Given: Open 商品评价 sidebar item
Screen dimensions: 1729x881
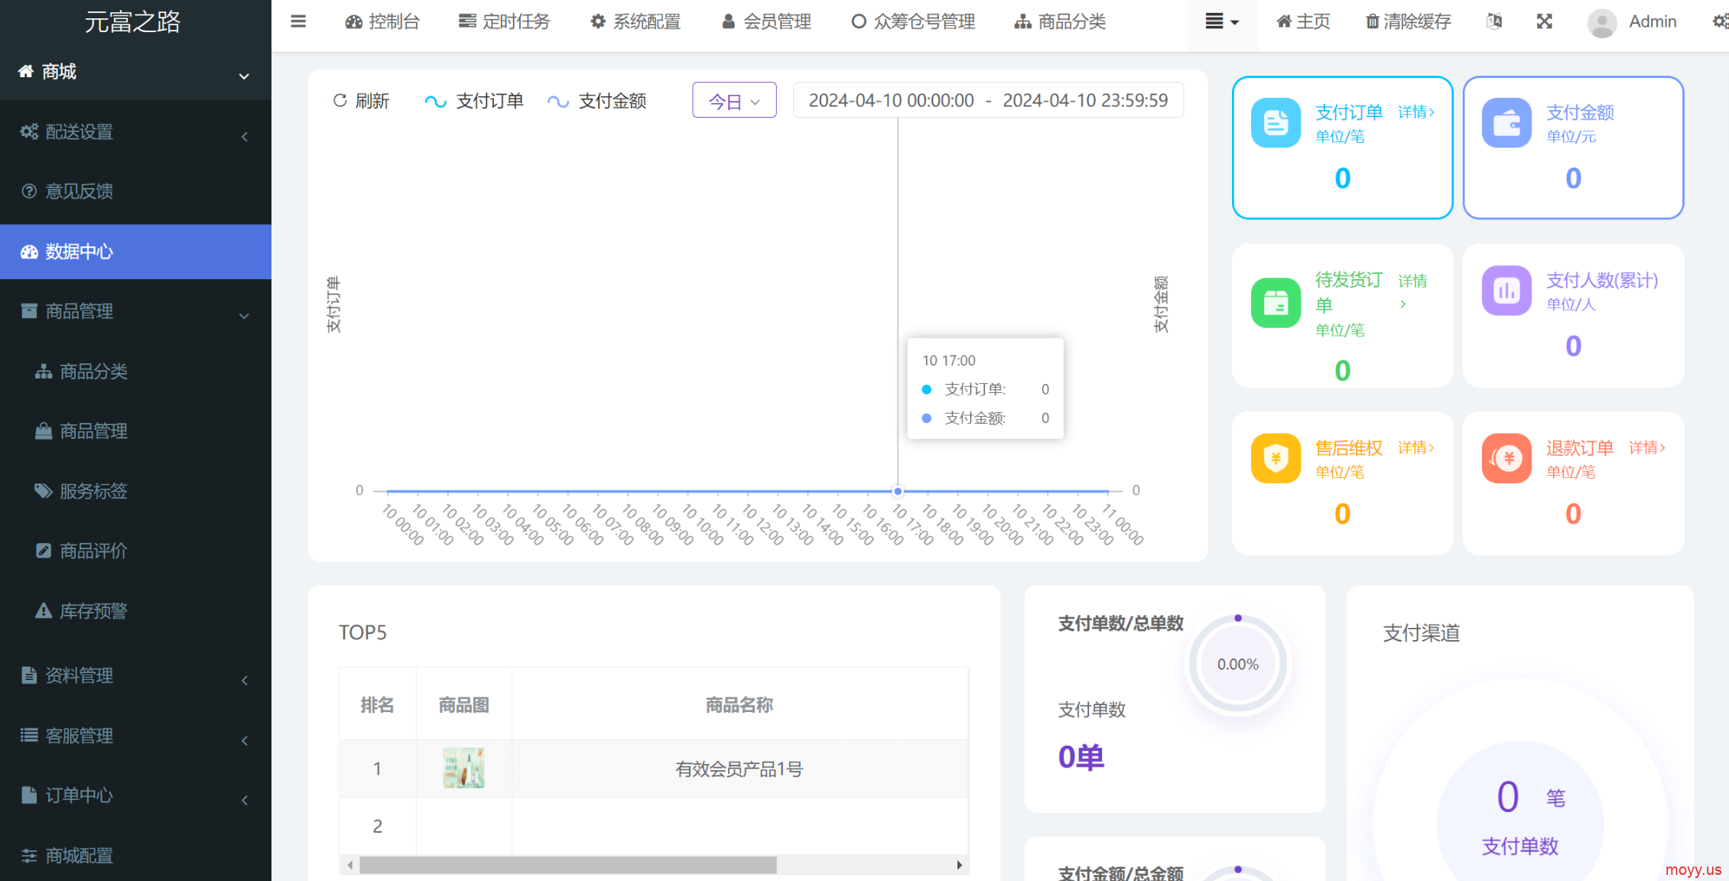Looking at the screenshot, I should point(135,551).
